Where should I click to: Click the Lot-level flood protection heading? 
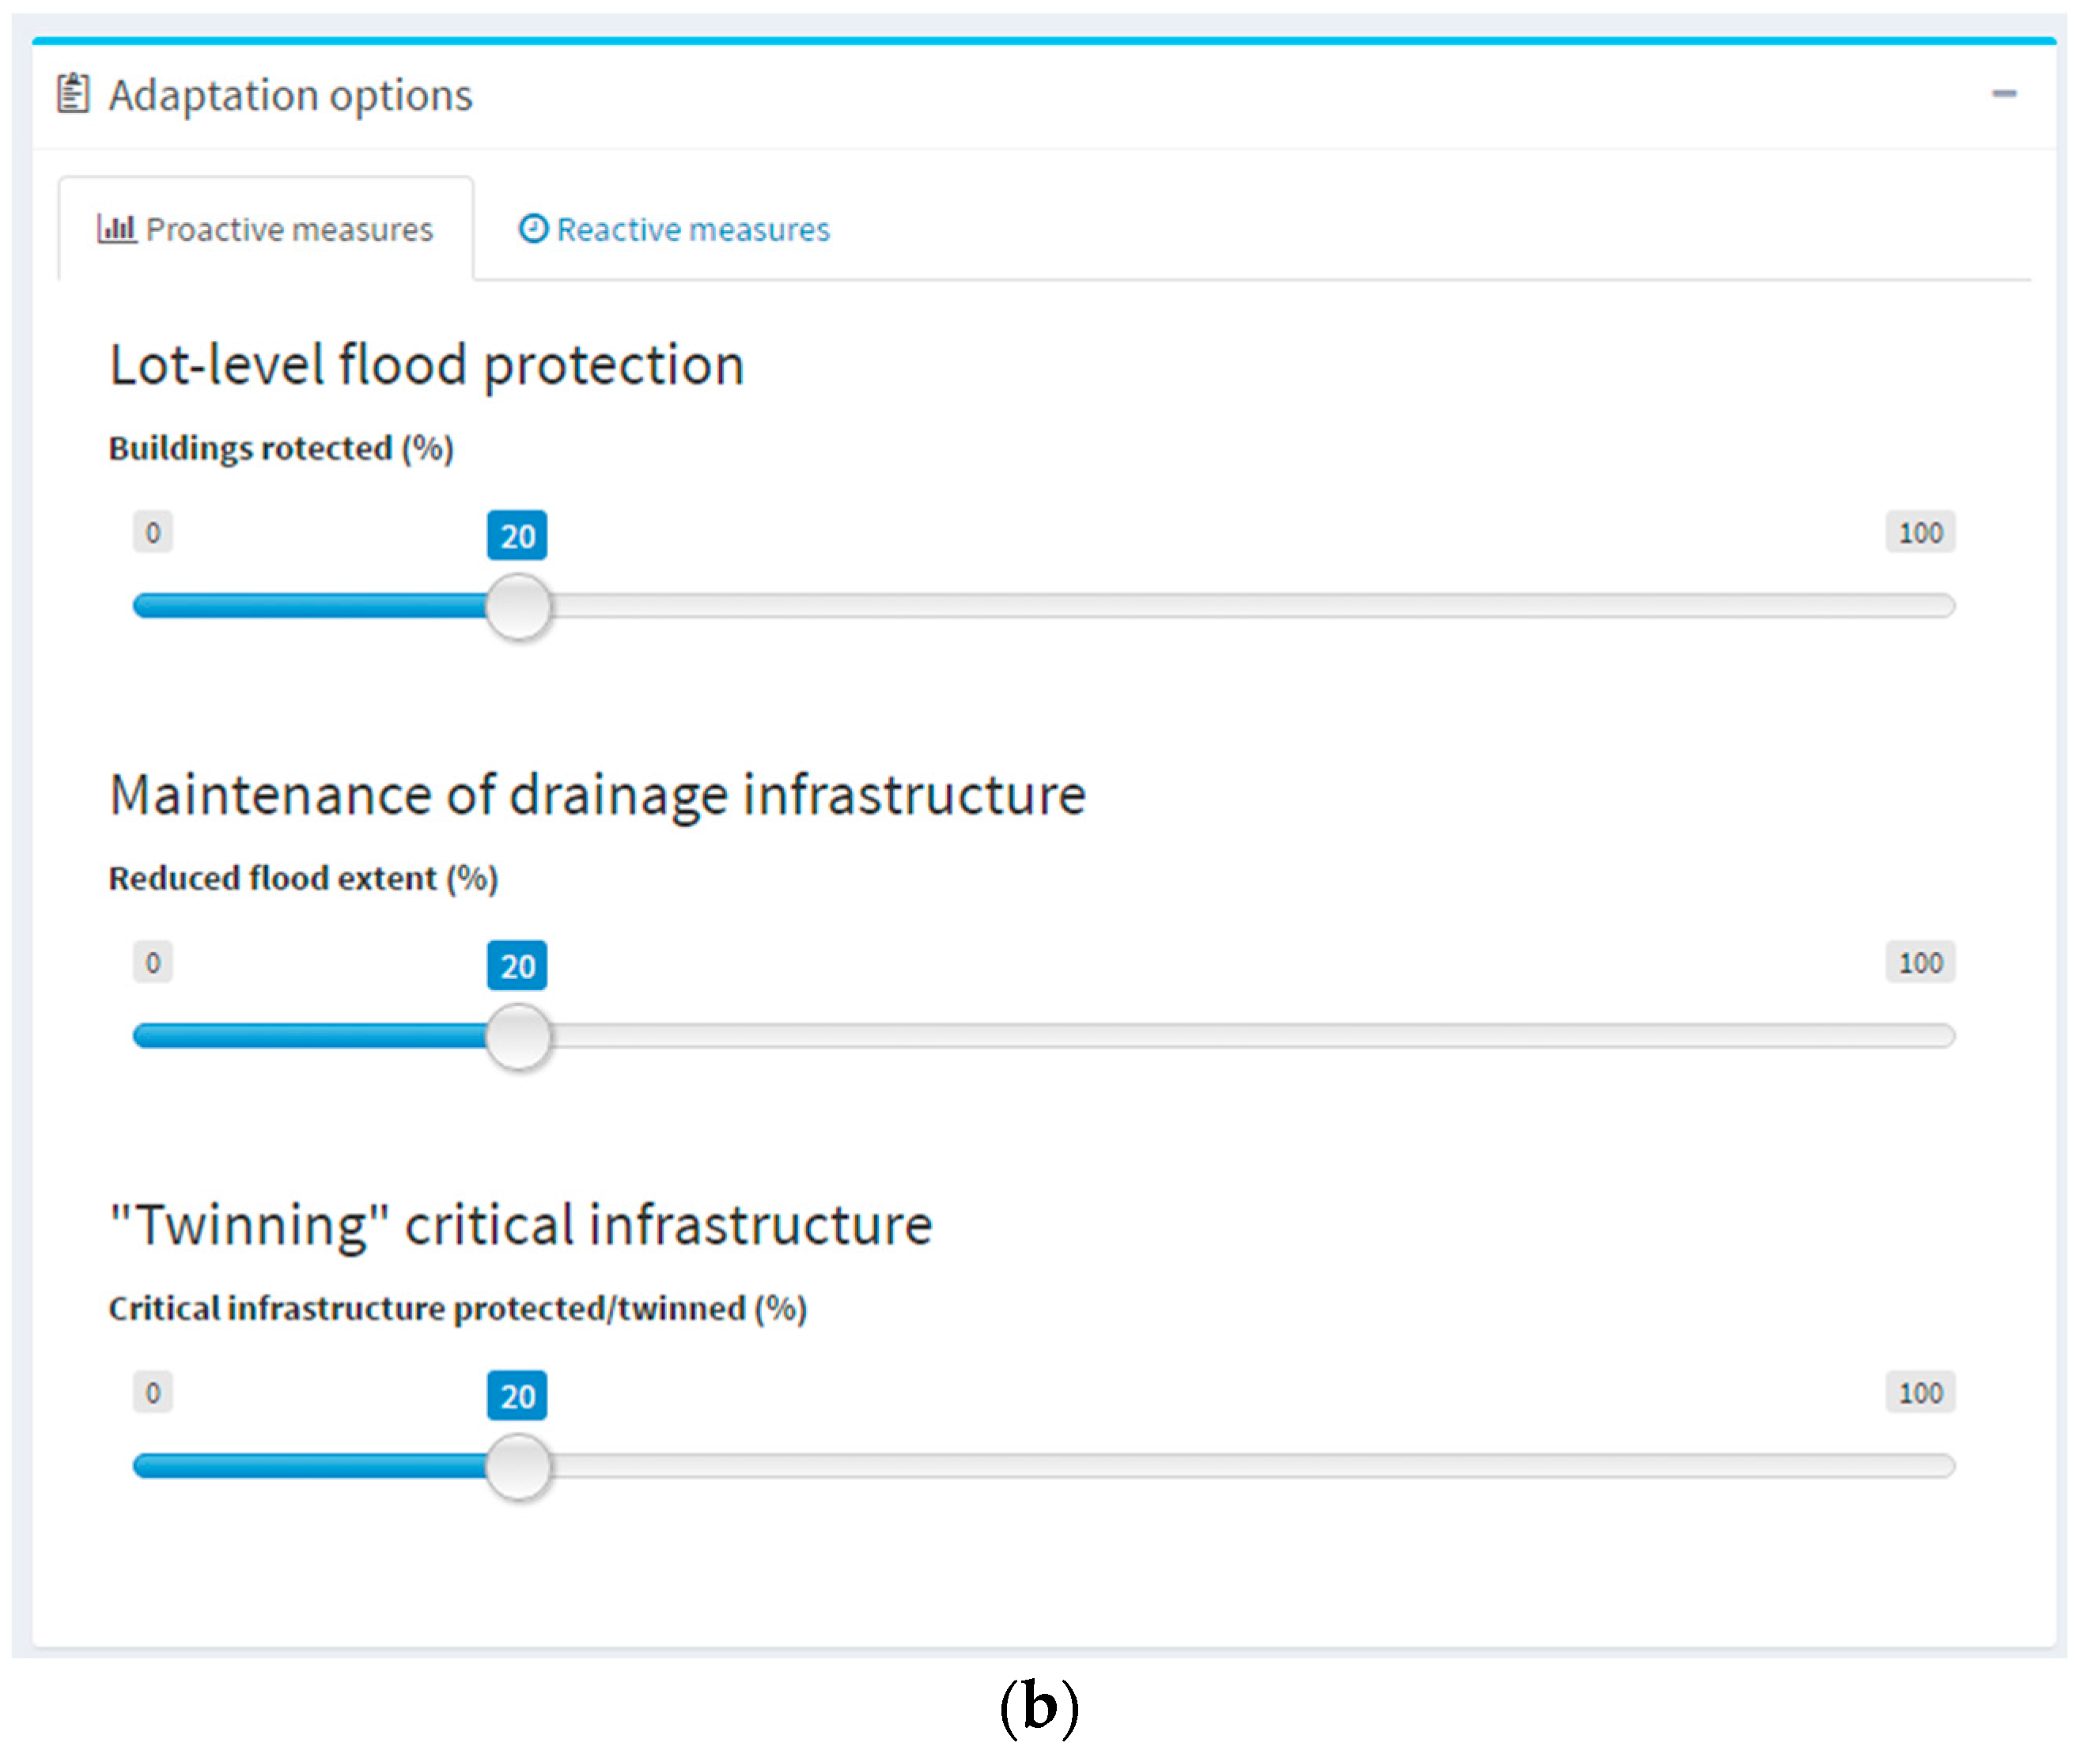(x=426, y=365)
